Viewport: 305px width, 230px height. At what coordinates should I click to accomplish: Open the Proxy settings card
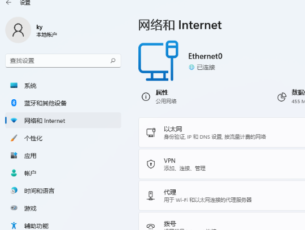pos(222,196)
